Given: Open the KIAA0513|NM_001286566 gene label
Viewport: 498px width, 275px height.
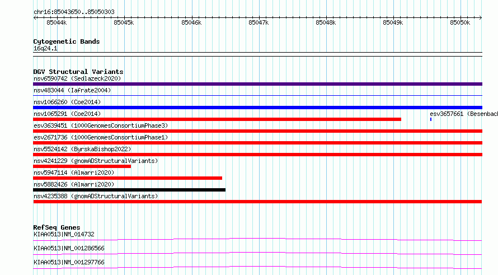Looking at the screenshot, I should 69,248.
